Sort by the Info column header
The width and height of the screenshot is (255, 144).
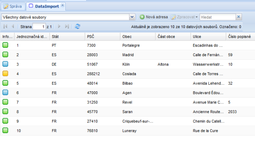pos(7,37)
